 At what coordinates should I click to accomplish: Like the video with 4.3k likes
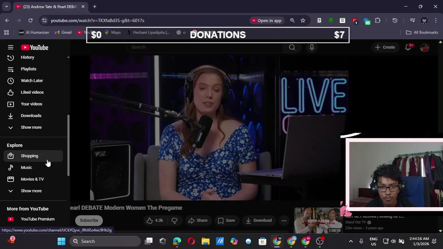tap(155, 220)
